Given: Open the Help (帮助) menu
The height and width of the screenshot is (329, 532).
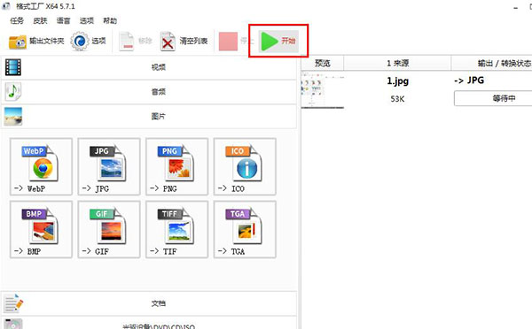Looking at the screenshot, I should (110, 21).
